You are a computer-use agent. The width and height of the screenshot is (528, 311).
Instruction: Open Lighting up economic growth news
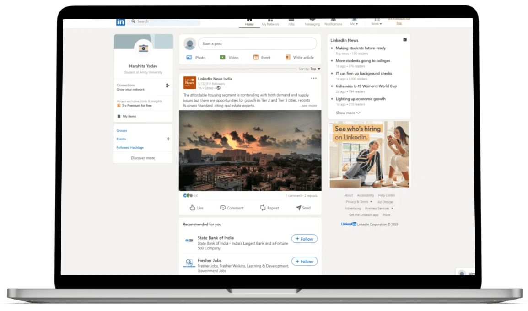click(x=360, y=99)
